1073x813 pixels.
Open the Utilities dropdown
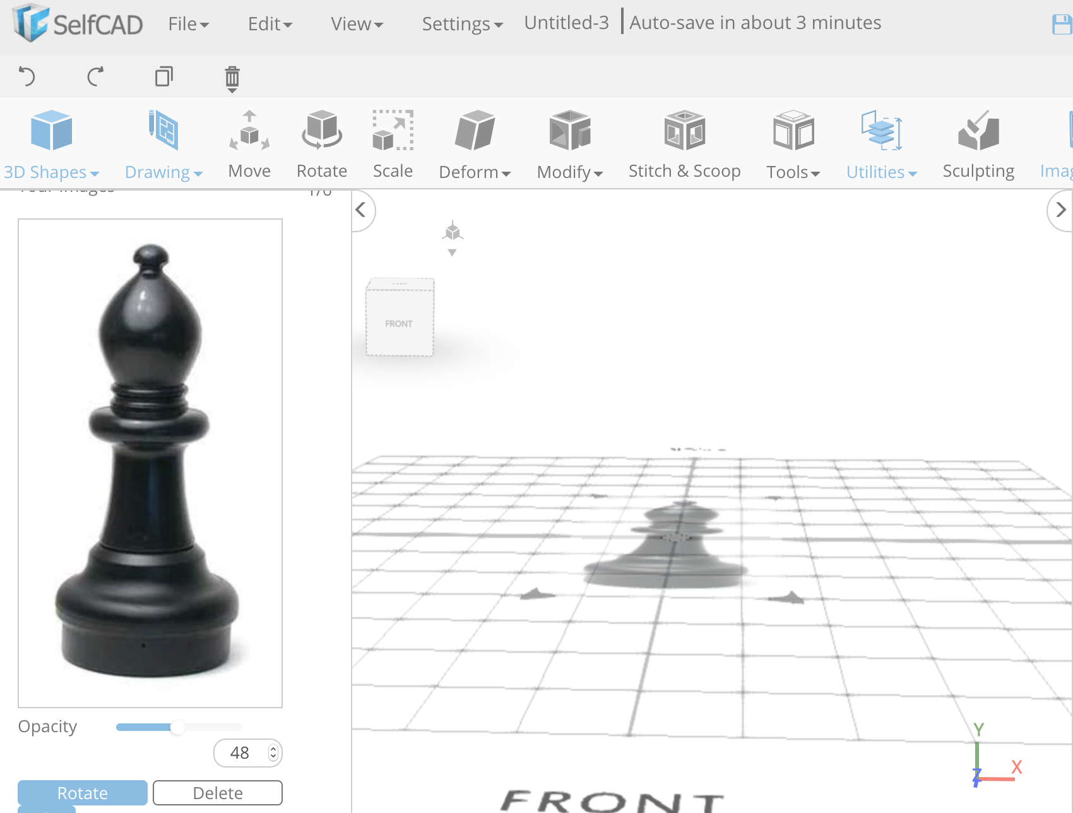pos(881,145)
